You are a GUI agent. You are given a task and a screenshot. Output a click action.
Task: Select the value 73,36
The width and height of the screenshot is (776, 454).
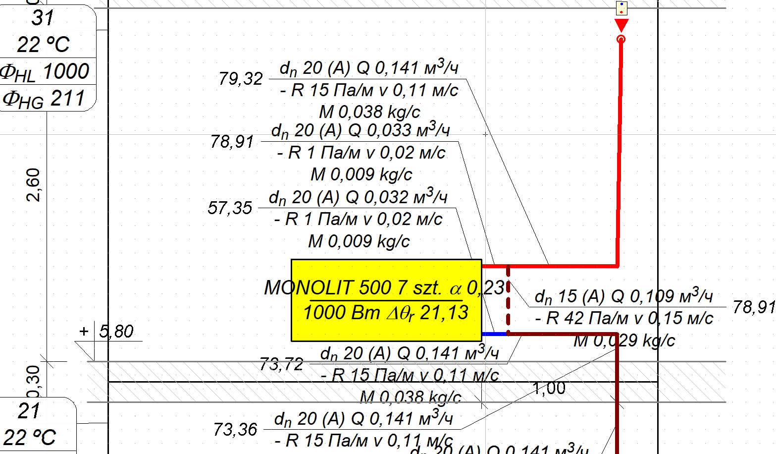[x=235, y=429]
